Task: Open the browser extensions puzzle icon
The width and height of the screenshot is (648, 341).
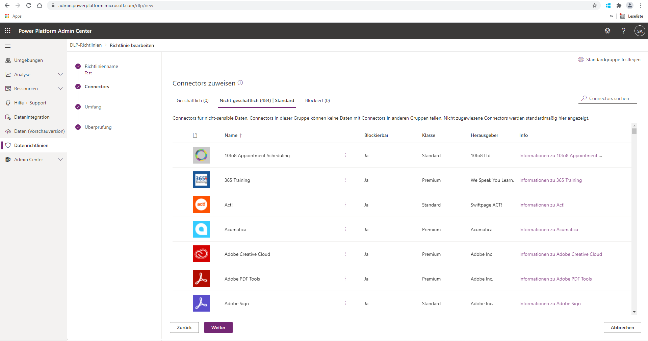Action: 619,5
